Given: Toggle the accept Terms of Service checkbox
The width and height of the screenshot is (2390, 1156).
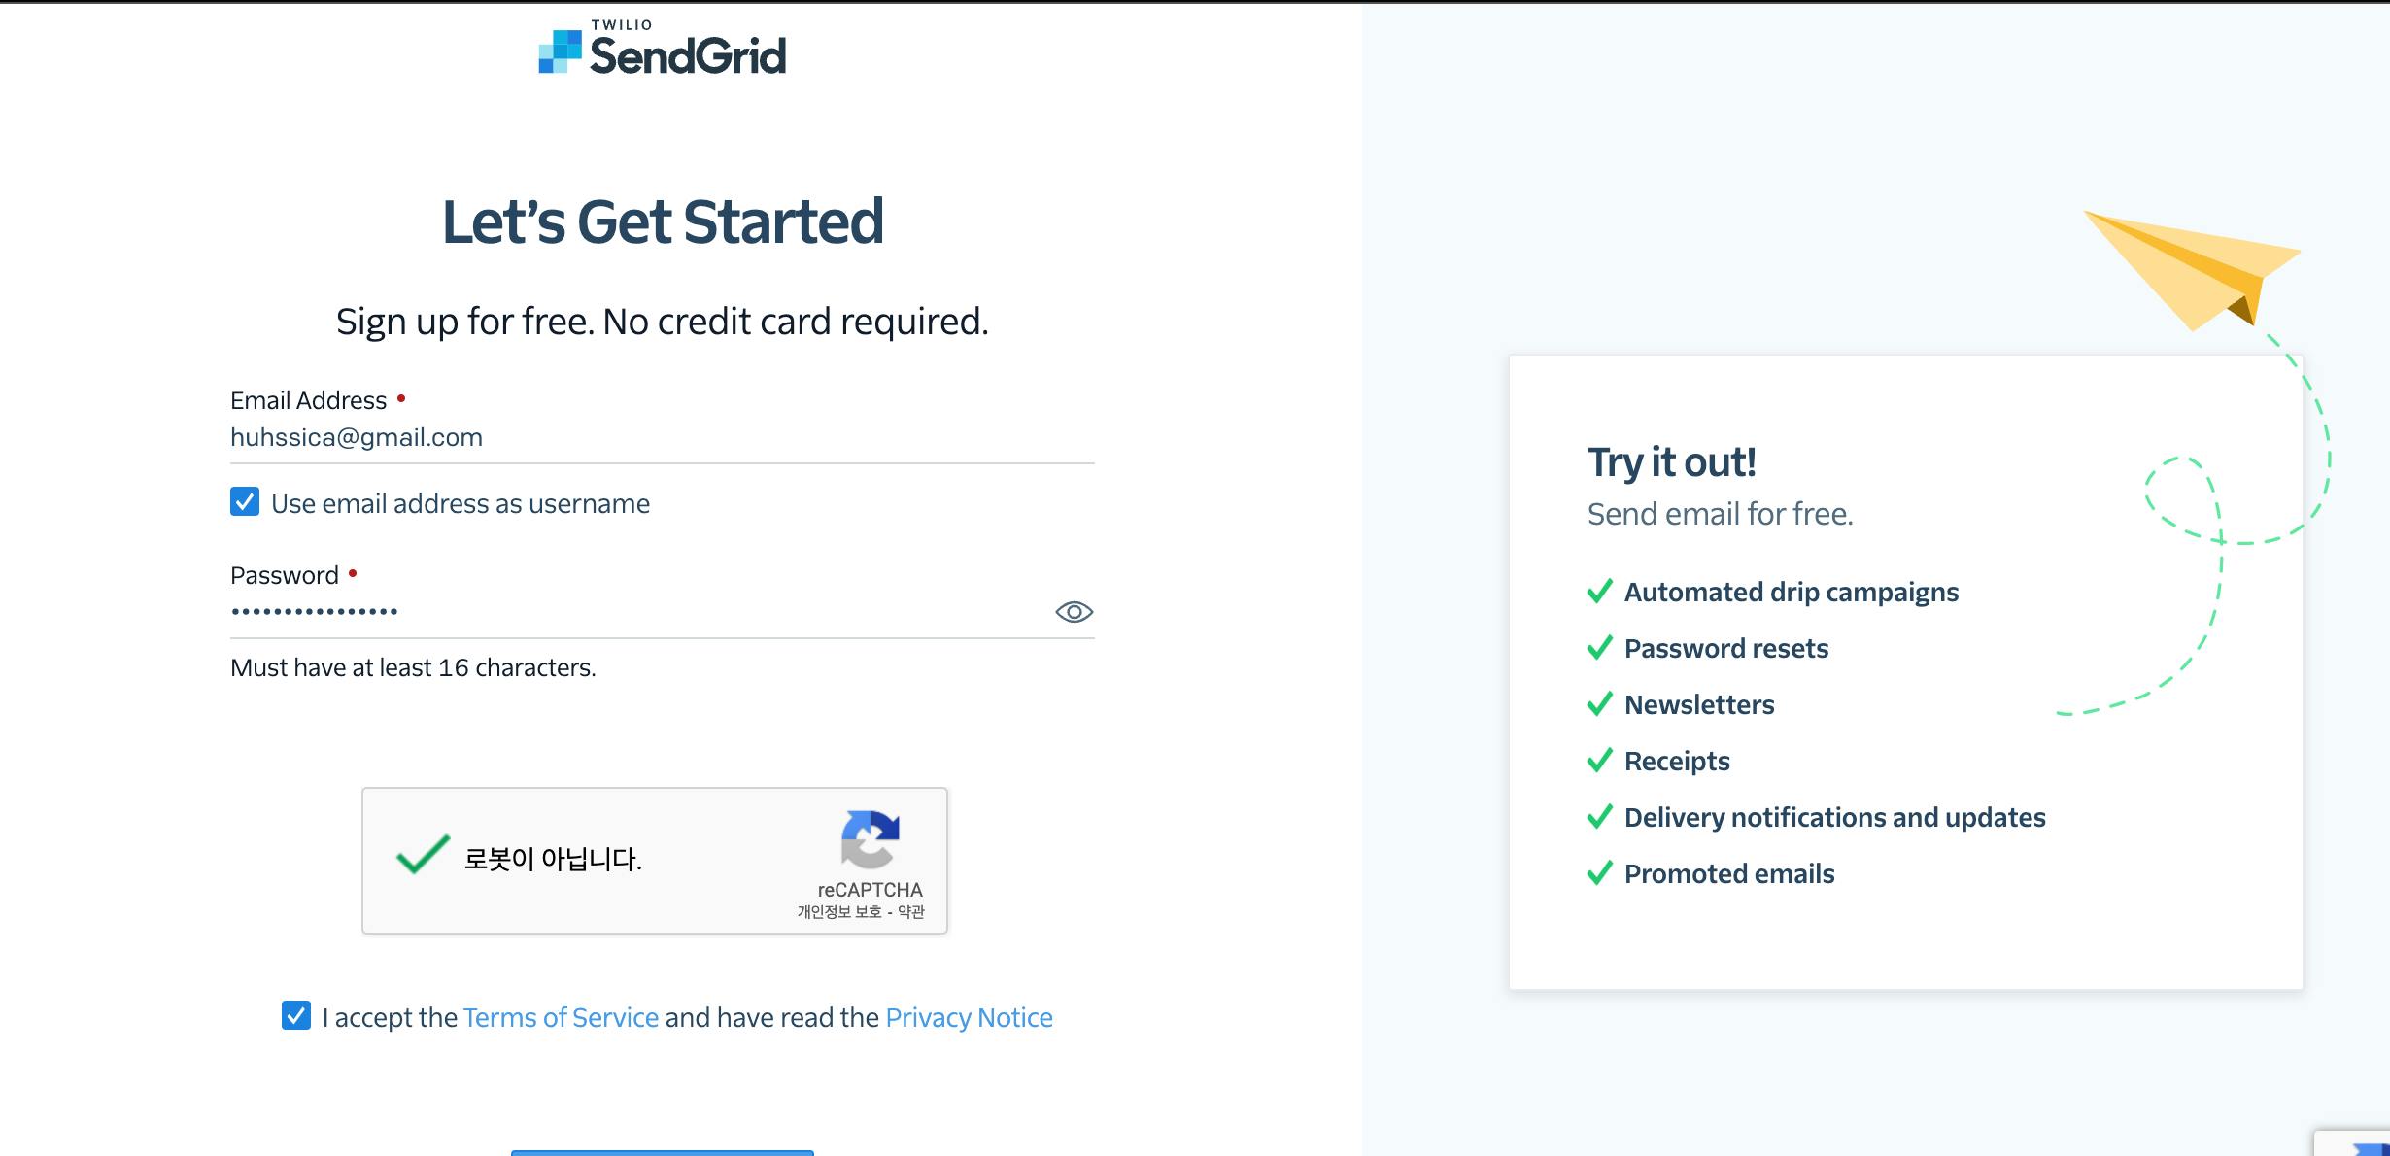Looking at the screenshot, I should click(296, 1016).
